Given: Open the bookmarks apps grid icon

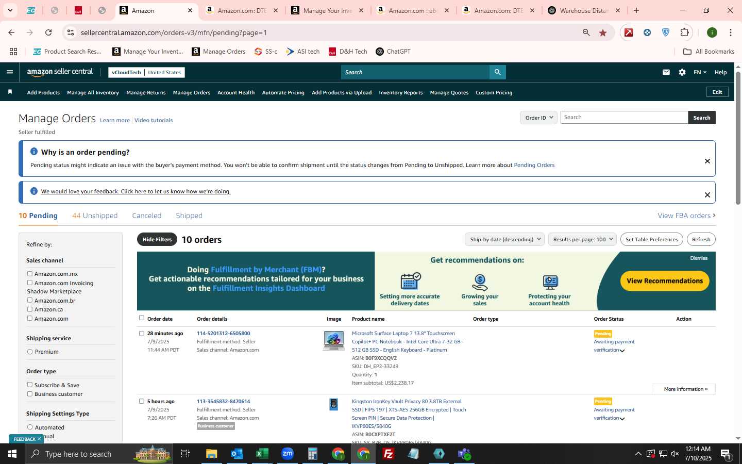Looking at the screenshot, I should [x=13, y=52].
